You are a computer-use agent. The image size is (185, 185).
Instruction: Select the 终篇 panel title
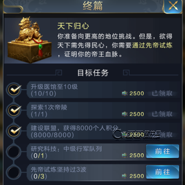pyautogui.click(x=92, y=6)
